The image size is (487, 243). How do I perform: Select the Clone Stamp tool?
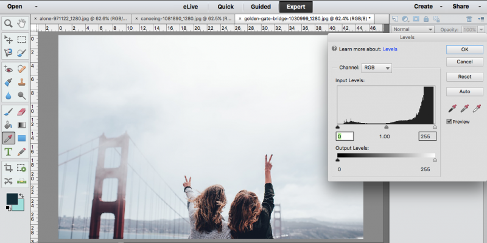pos(21,82)
